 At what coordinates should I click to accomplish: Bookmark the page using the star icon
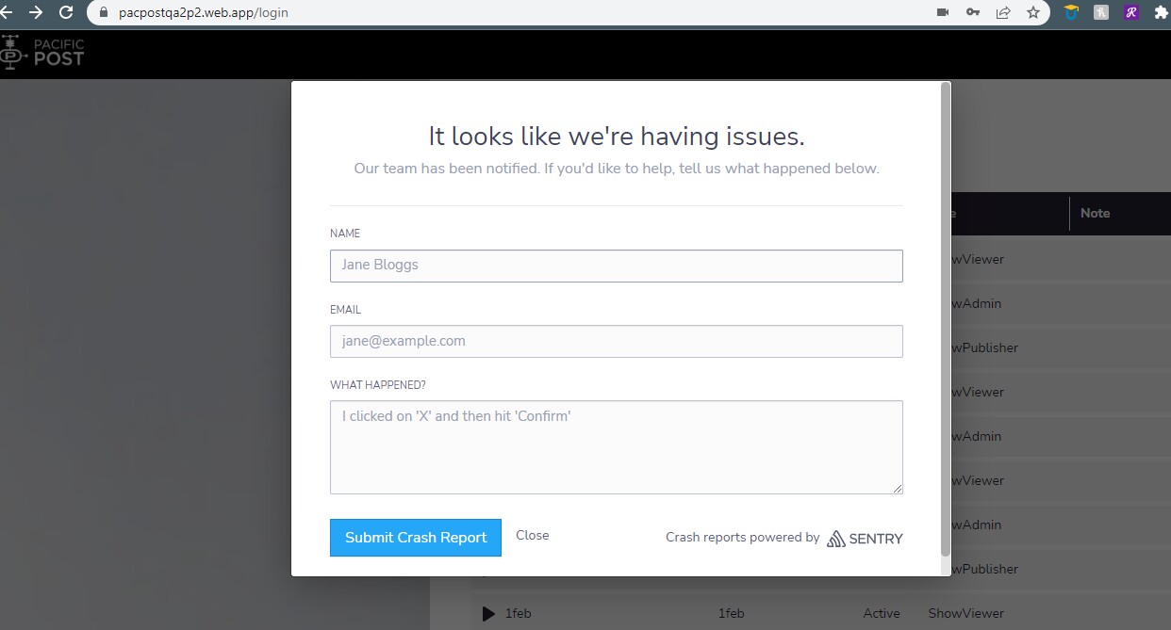[1033, 13]
